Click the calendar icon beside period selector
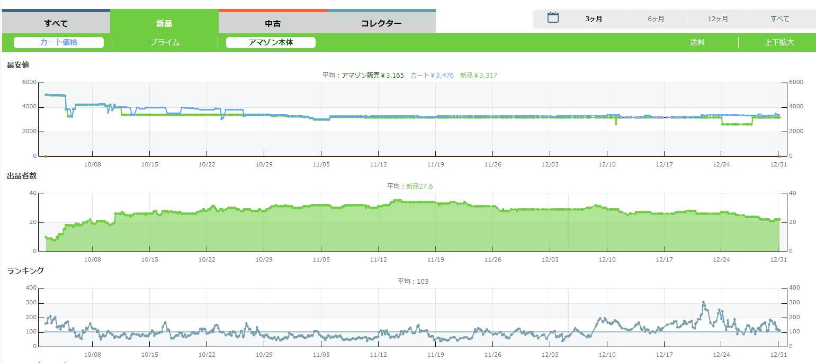 pyautogui.click(x=553, y=17)
